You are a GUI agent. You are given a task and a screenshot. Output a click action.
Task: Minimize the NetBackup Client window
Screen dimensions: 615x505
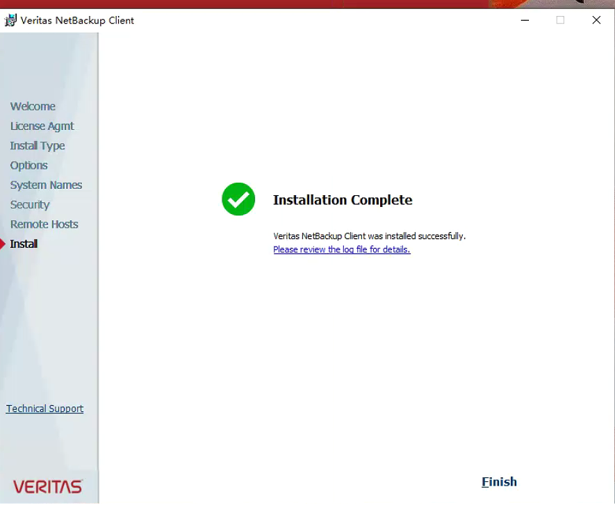tap(525, 20)
